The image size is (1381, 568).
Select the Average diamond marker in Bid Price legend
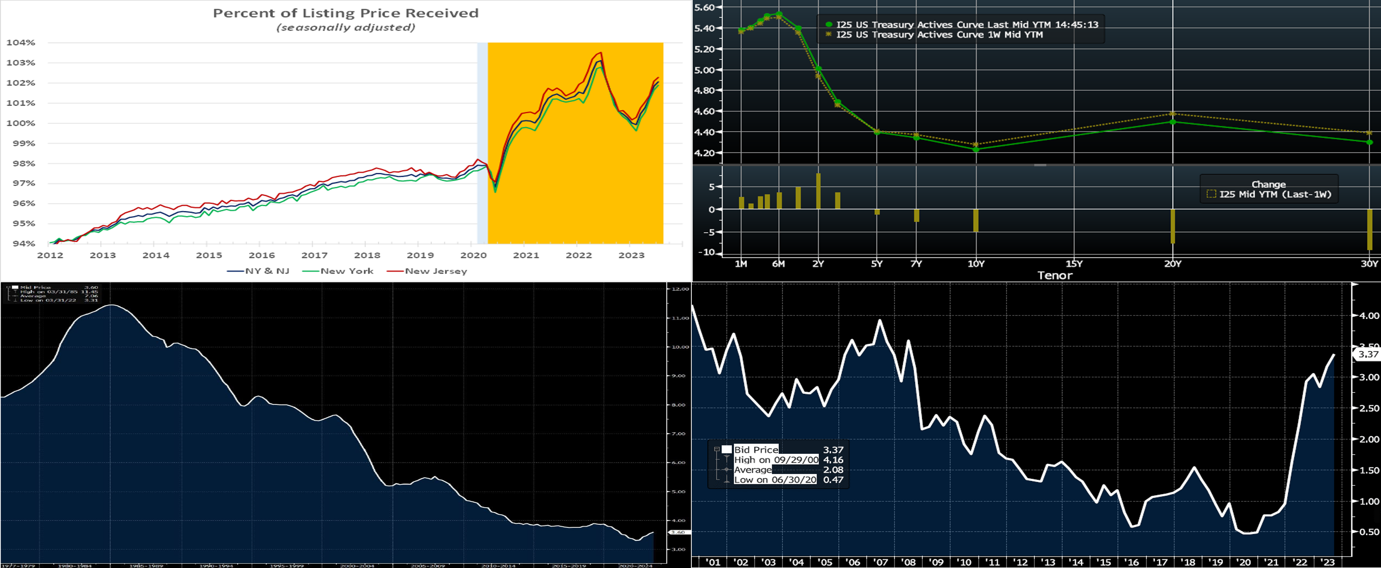tap(726, 469)
